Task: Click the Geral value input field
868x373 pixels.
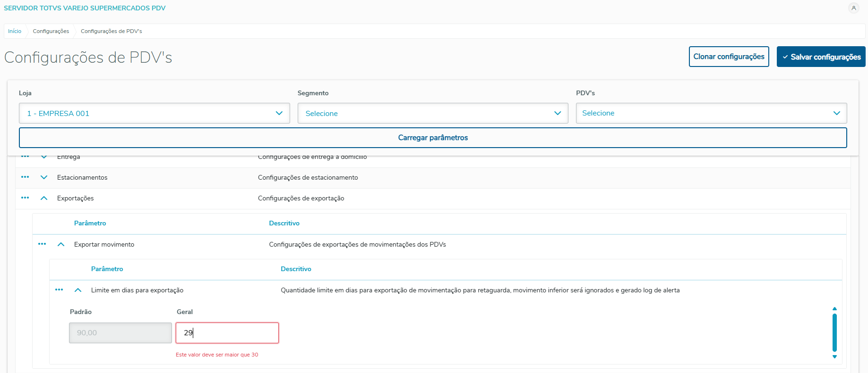Action: (x=227, y=333)
